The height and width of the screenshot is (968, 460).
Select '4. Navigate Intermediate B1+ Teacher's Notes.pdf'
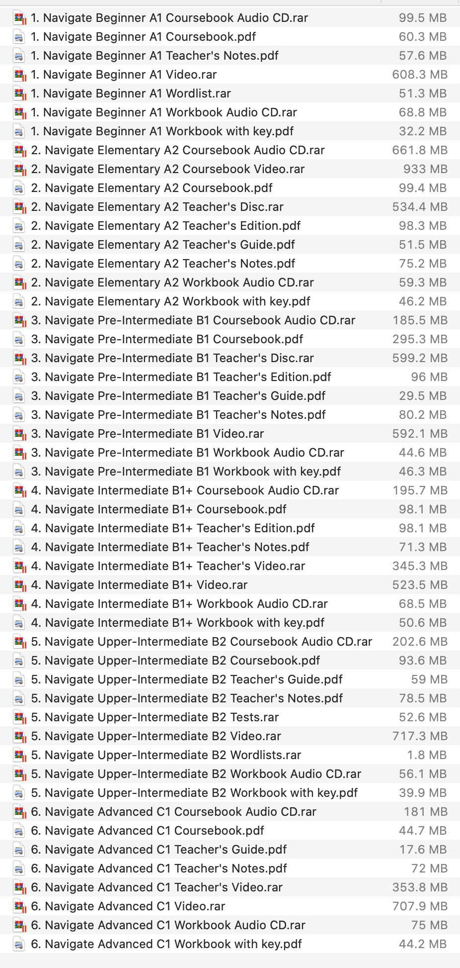(x=170, y=547)
